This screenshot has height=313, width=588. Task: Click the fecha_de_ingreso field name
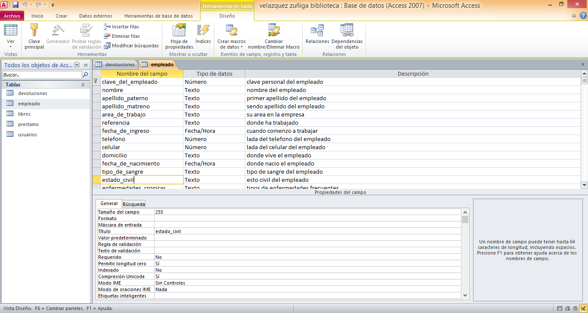click(x=126, y=131)
